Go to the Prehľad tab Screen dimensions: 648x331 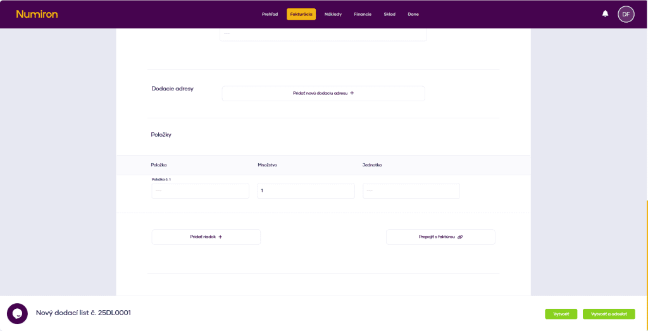coord(270,14)
